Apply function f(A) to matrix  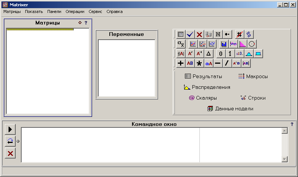pyautogui.click(x=180, y=54)
